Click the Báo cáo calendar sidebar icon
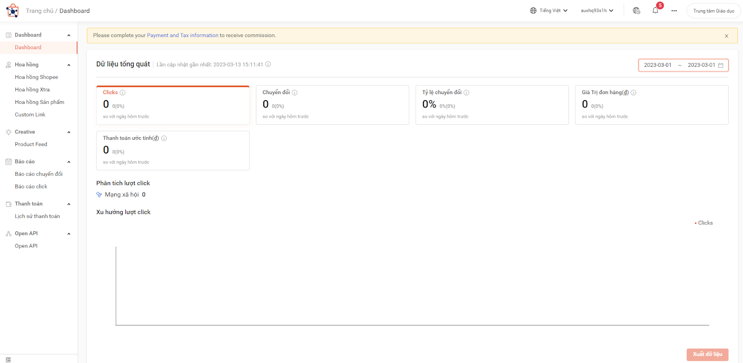The height and width of the screenshot is (363, 743). [8, 162]
